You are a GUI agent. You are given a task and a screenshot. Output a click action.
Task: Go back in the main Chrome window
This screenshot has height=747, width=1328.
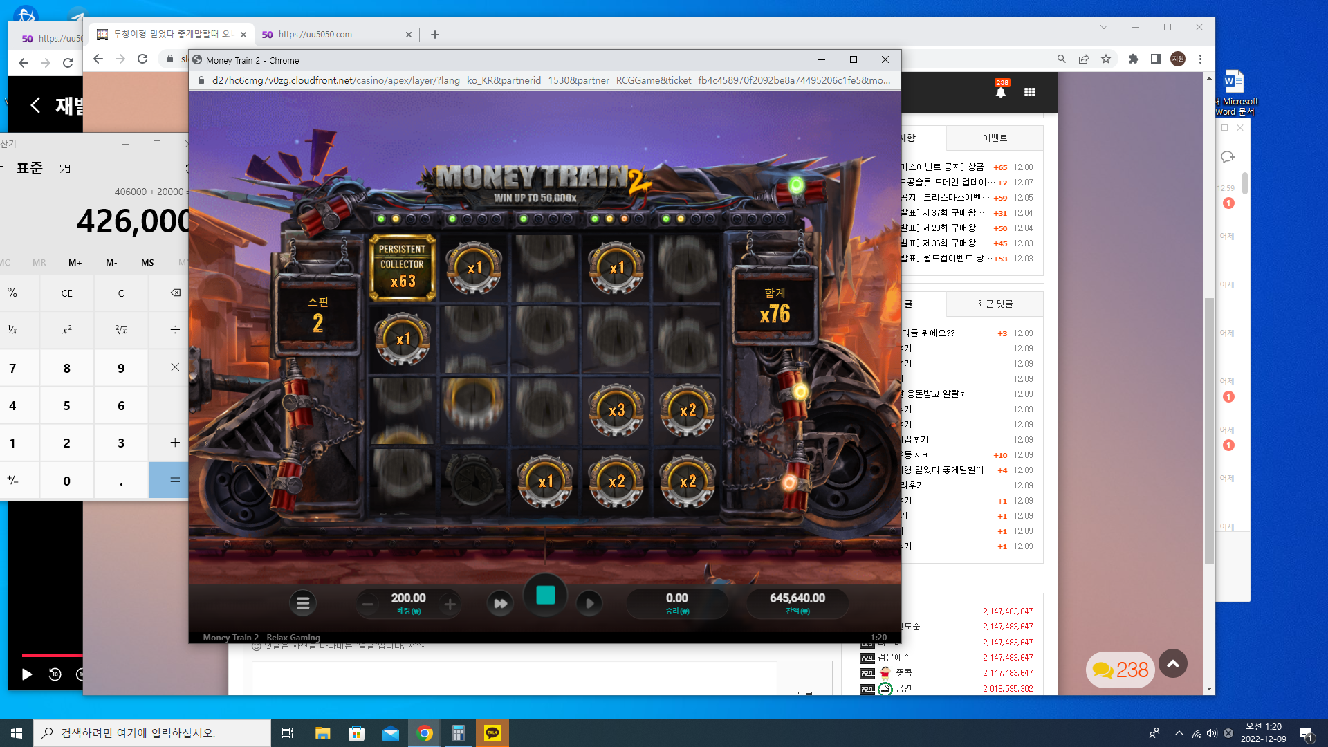click(x=98, y=59)
